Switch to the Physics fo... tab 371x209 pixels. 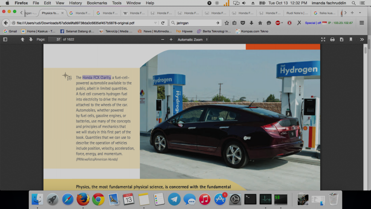coord(50,13)
